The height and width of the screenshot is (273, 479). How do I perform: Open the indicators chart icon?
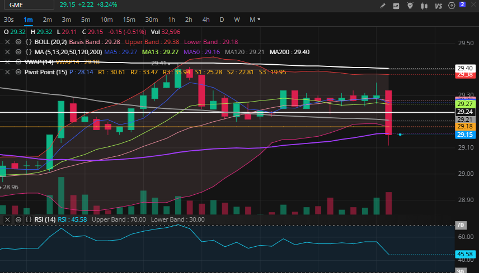tap(396, 6)
